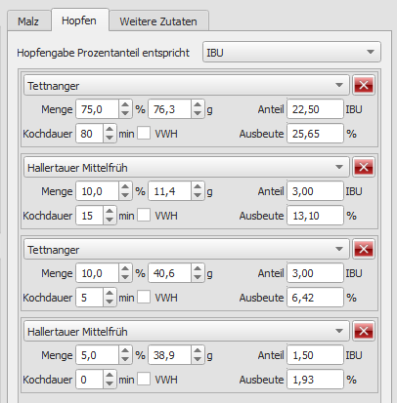397x403 pixels.
Task: Open the Weitere Zutaten tab
Action: click(158, 21)
